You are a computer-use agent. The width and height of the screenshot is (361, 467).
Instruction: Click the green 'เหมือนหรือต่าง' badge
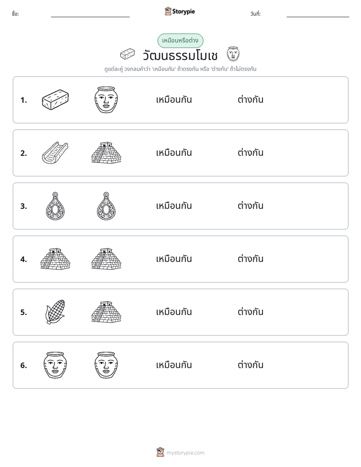tap(180, 40)
